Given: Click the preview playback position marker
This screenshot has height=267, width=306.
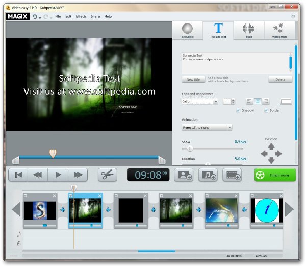Looking at the screenshot, I should click(x=53, y=153).
